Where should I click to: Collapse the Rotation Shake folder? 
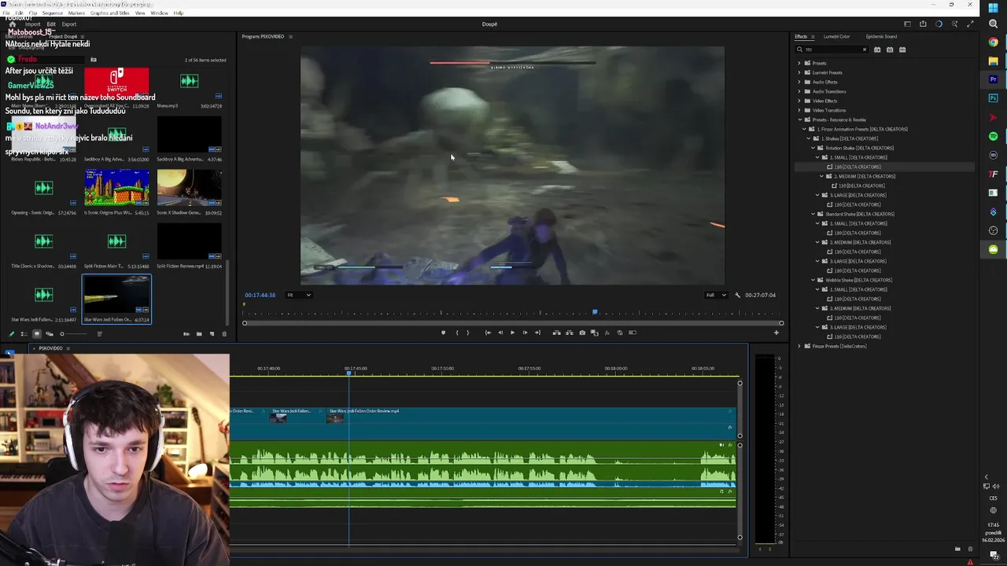tap(813, 148)
